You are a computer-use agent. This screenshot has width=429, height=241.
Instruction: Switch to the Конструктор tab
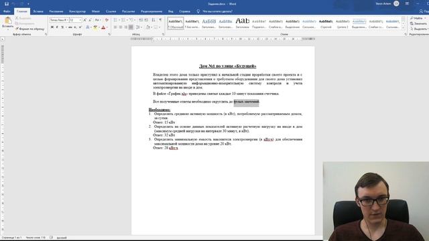click(78, 11)
